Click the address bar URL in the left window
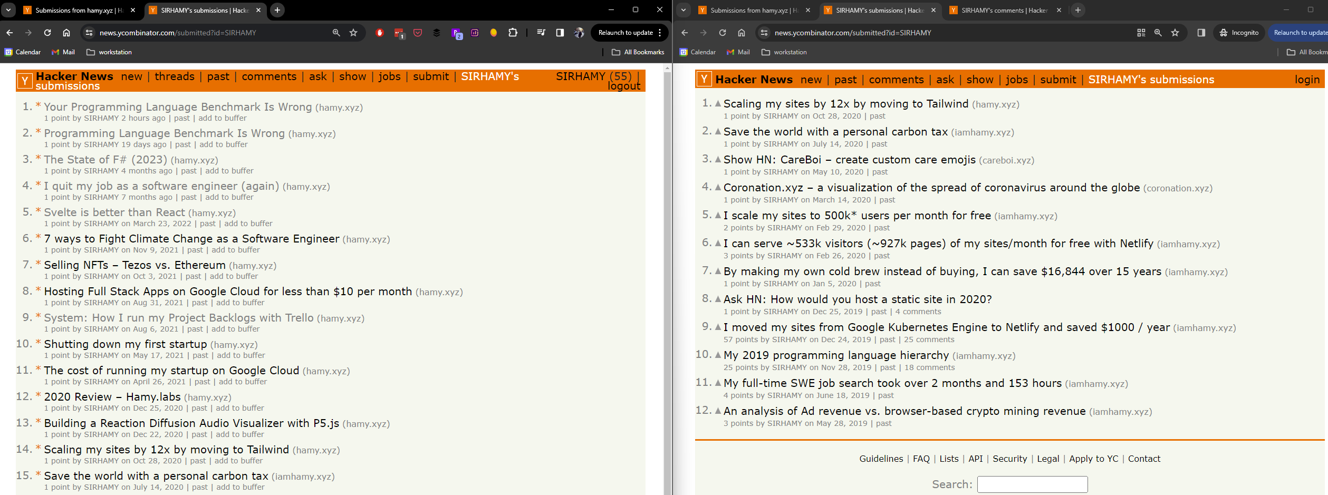 [x=178, y=33]
